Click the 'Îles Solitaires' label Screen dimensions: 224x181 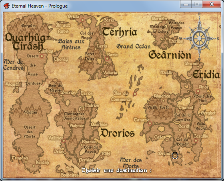(70, 172)
